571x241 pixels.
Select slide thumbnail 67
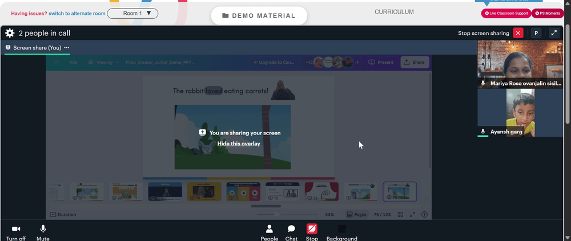pyautogui.click(x=87, y=191)
